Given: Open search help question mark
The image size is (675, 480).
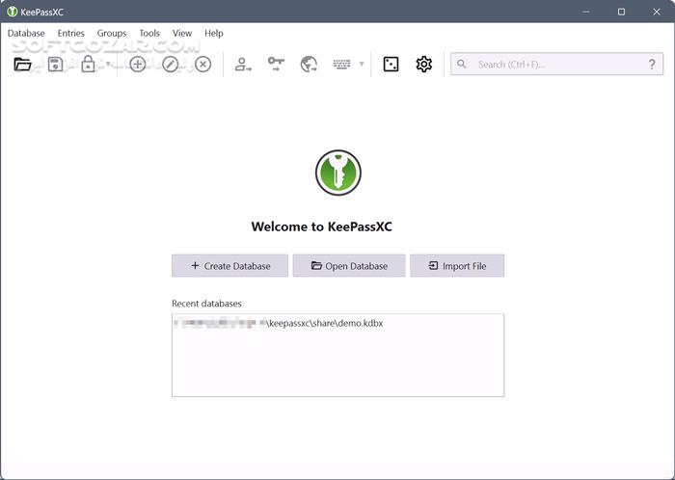Looking at the screenshot, I should coord(652,64).
